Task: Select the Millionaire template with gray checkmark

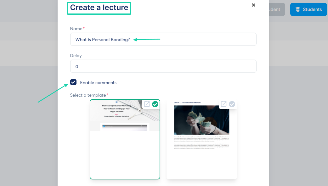Action: 232,104
